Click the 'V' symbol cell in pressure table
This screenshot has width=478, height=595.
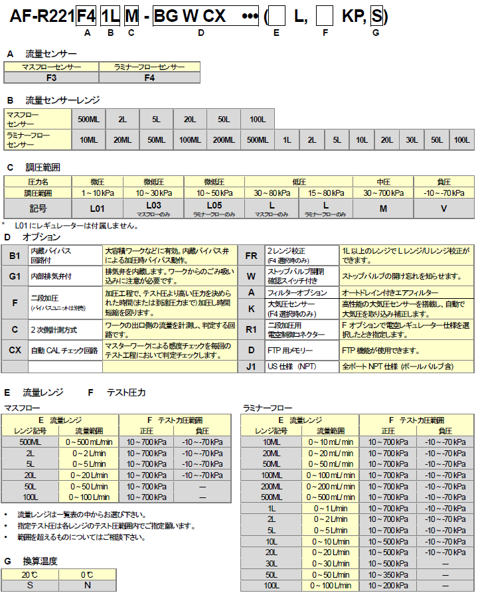click(444, 209)
